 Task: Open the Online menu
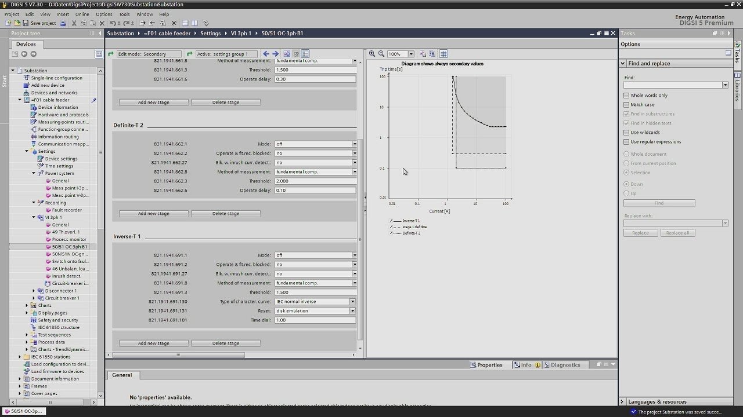point(82,14)
